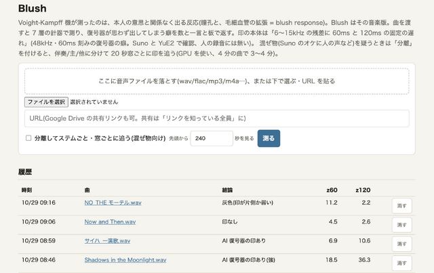
Task: Click the z120 value 2.2
Action: coord(366,203)
